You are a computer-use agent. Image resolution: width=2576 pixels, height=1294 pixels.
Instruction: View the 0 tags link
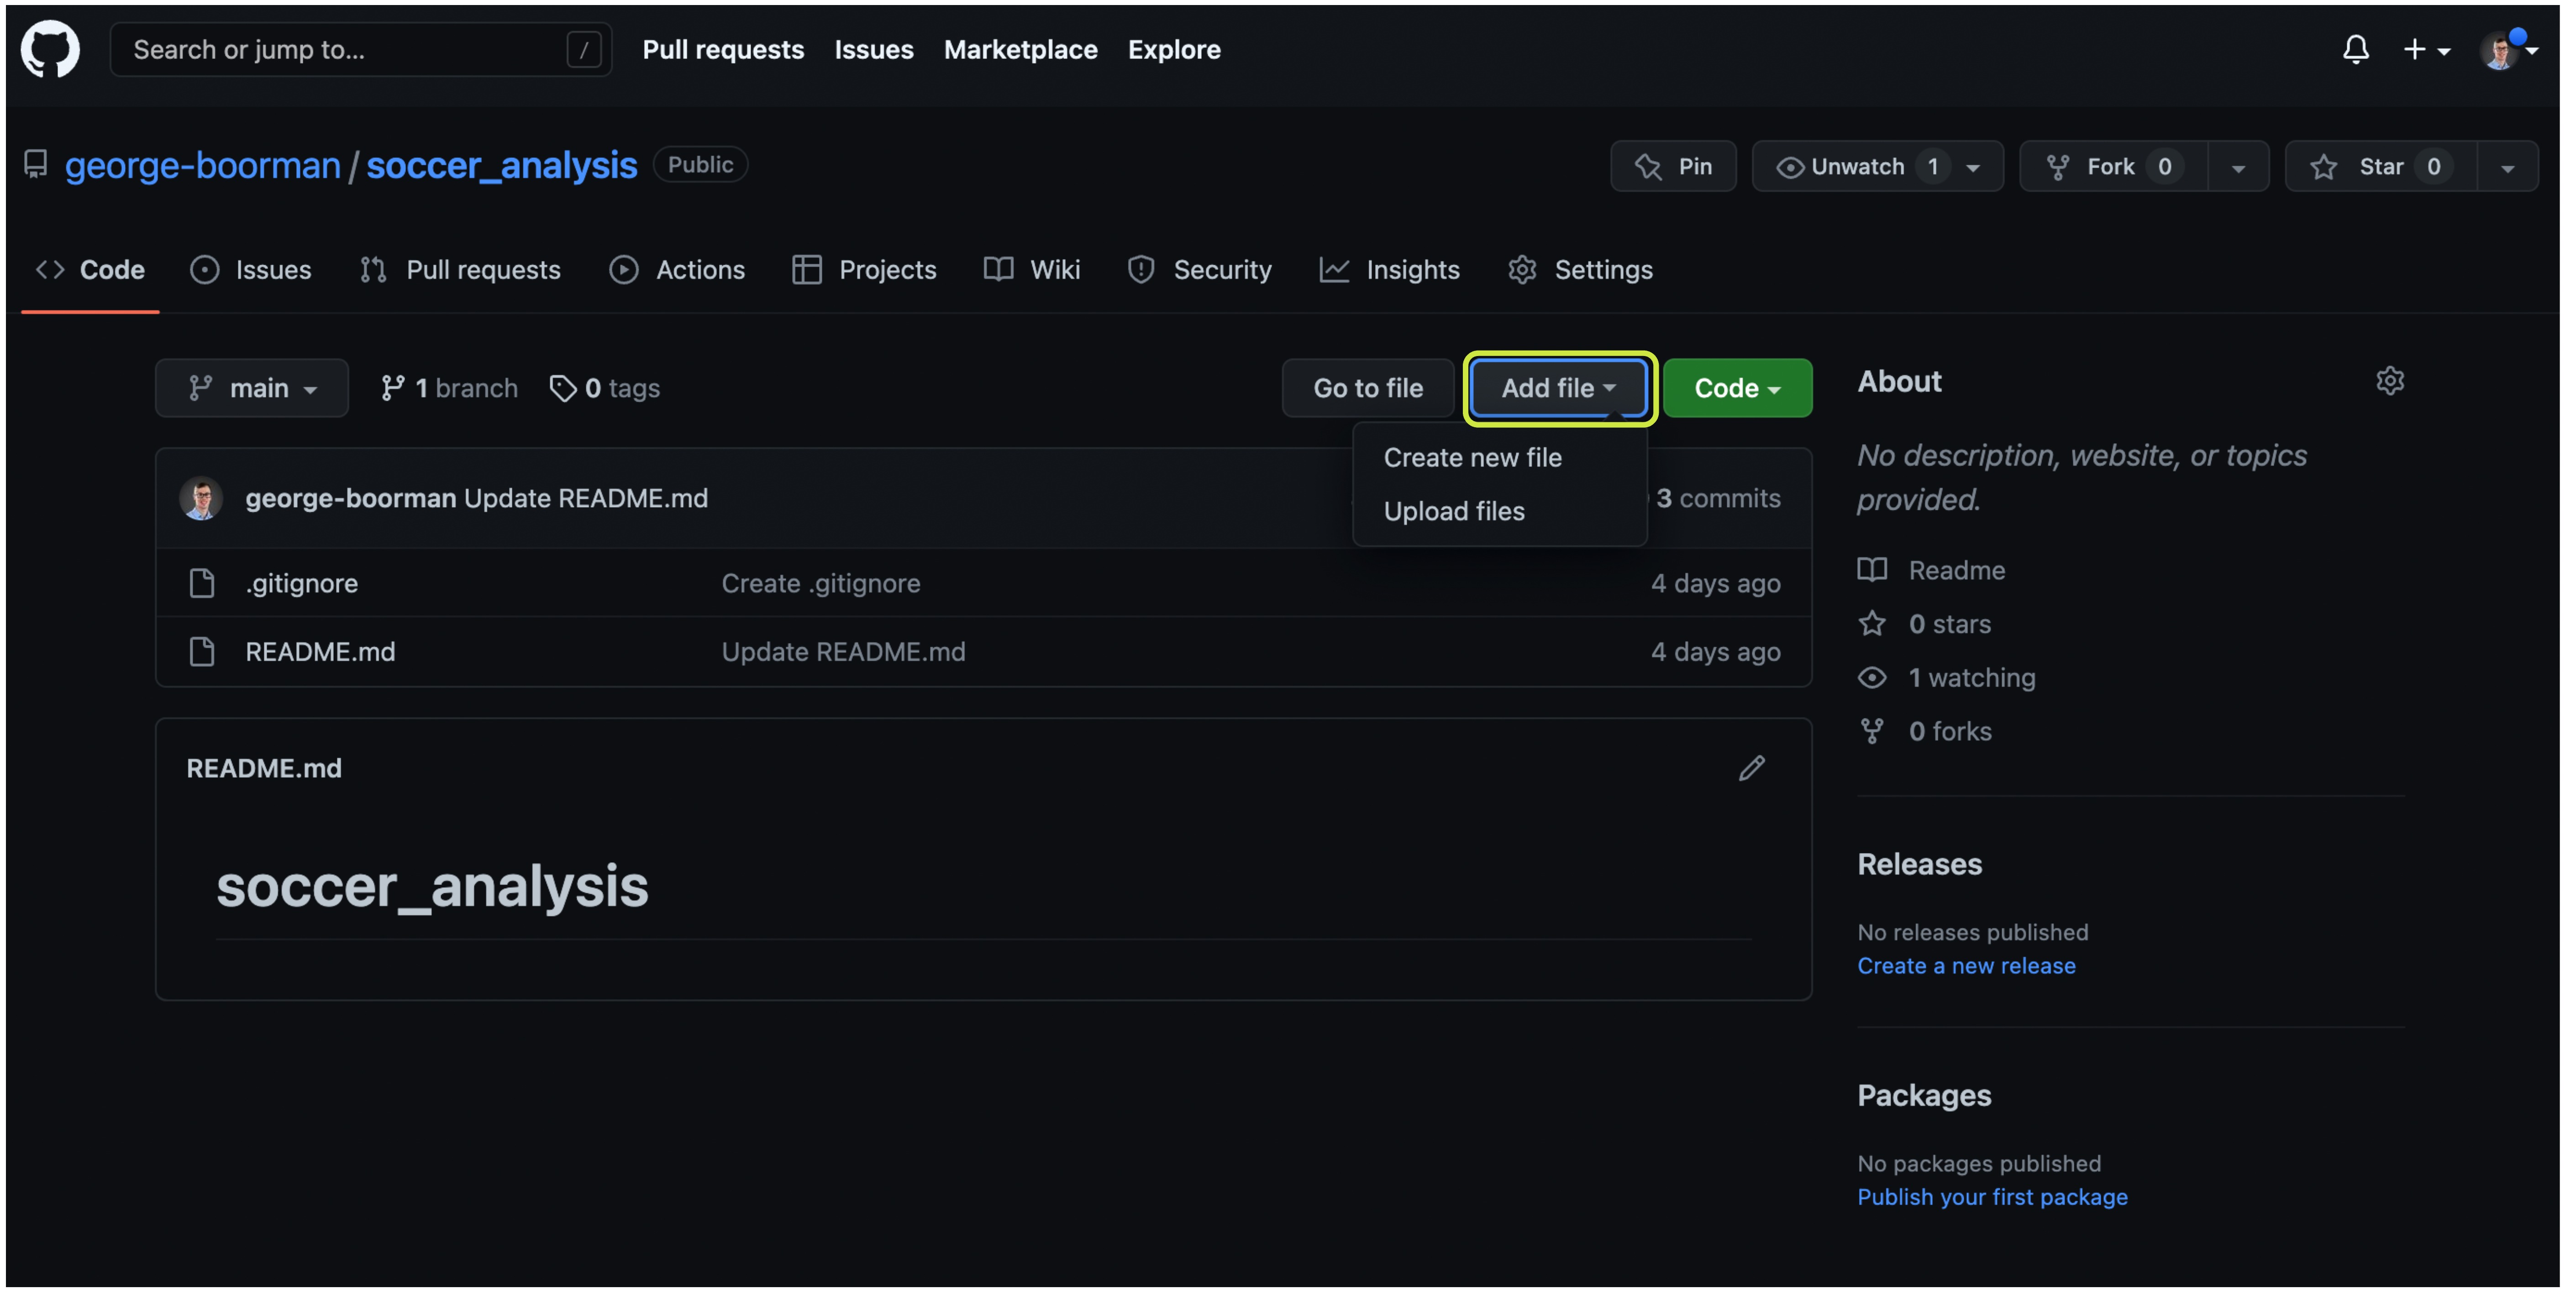tap(605, 388)
